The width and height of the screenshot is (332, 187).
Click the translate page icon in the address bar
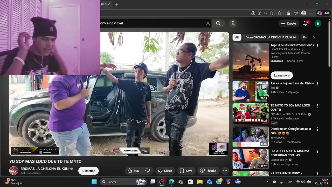[x=265, y=13]
